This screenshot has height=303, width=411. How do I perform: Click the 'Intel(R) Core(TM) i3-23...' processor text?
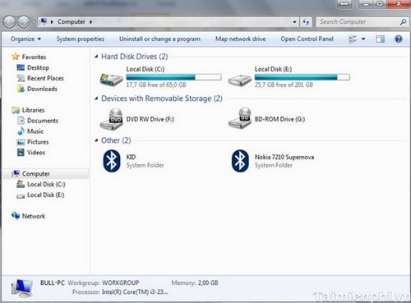click(x=135, y=292)
